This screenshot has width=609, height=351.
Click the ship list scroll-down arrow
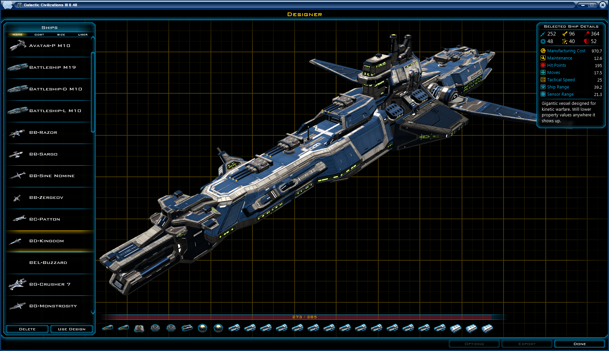coord(93,313)
